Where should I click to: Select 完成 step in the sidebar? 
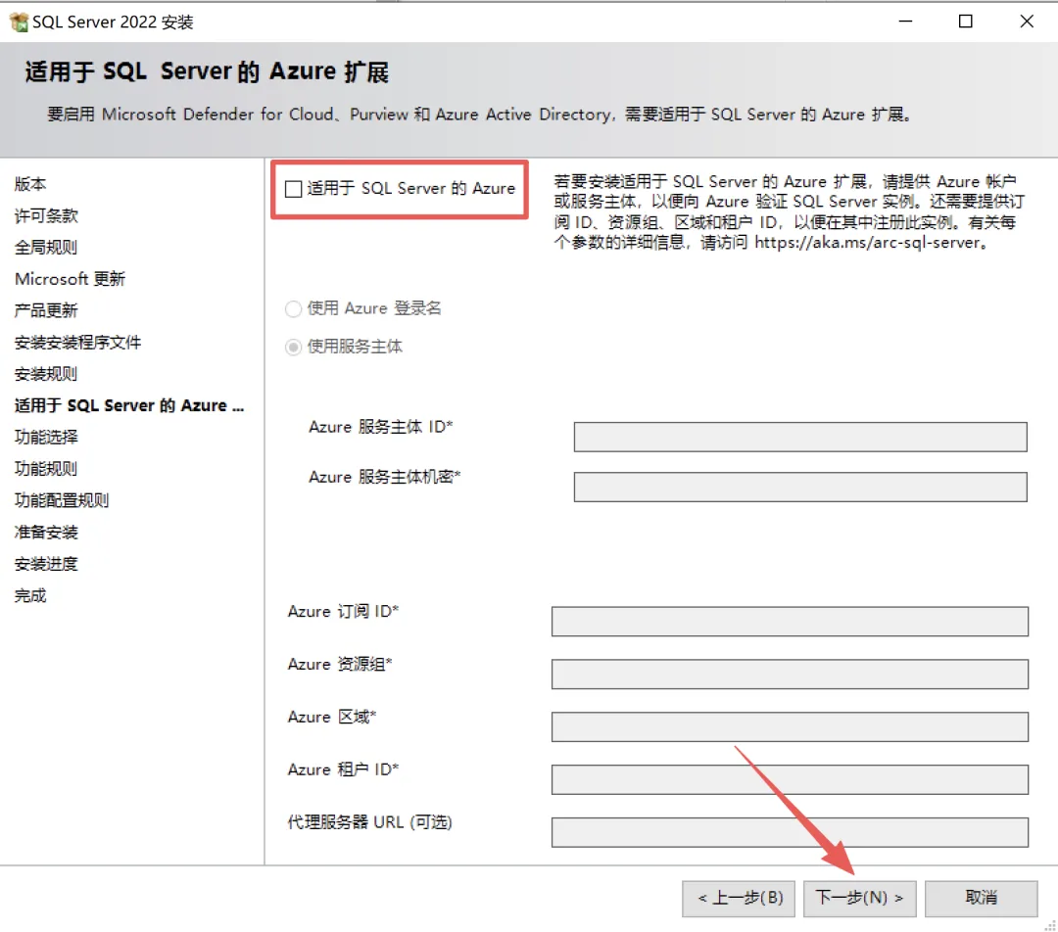coord(30,595)
